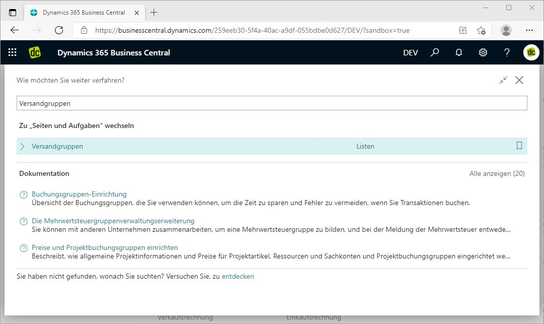
Task: Open browser apps/extensions icon in address bar
Action: click(x=463, y=30)
